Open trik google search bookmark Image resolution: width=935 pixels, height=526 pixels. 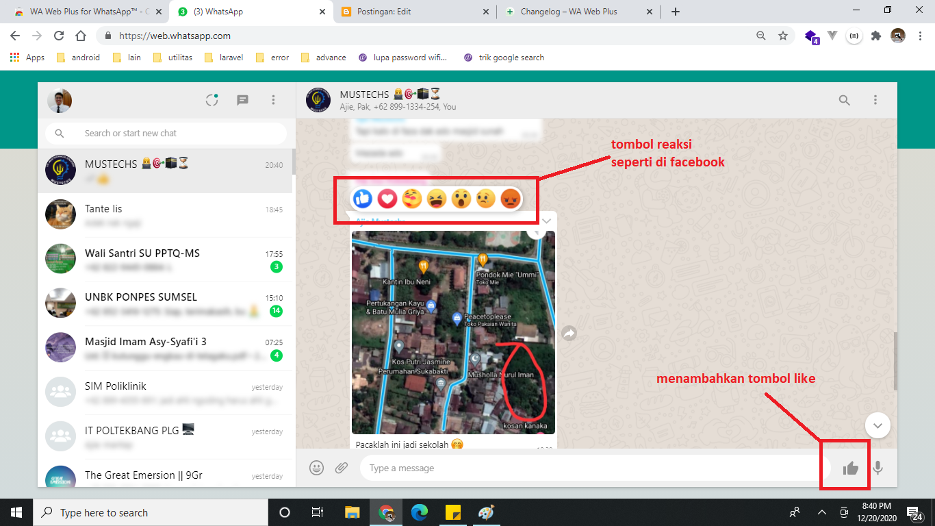click(504, 58)
